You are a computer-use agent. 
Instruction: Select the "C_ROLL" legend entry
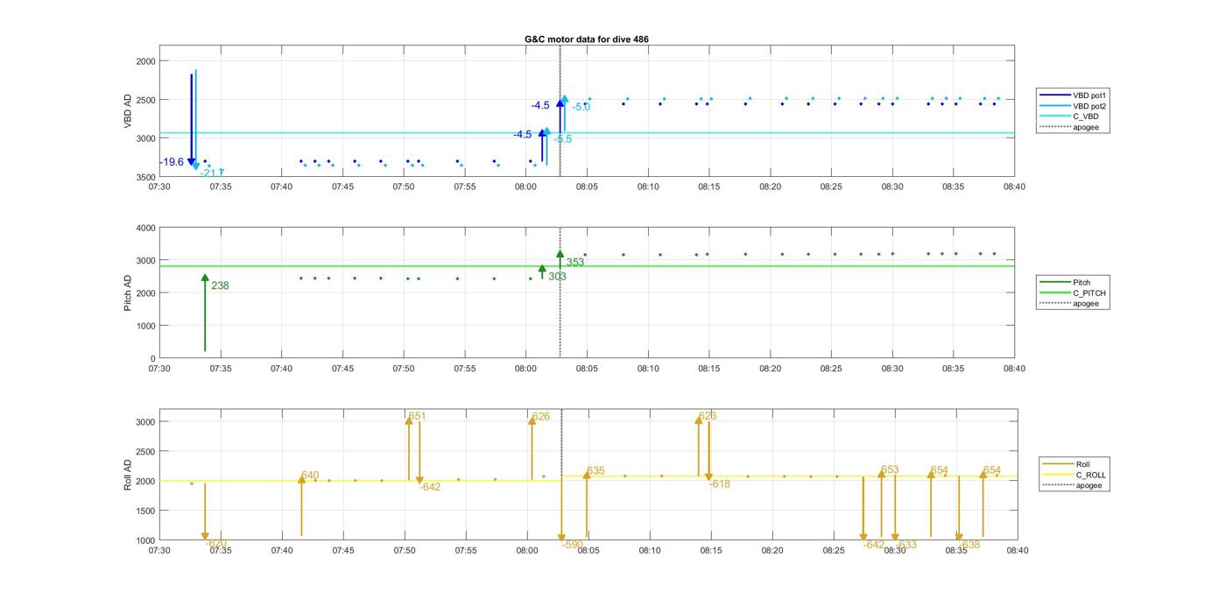[1075, 475]
